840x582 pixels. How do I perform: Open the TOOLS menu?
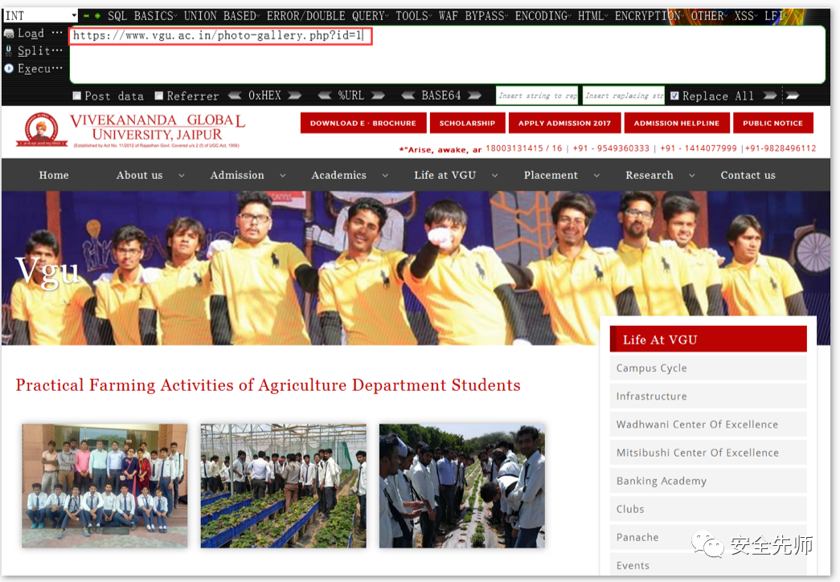click(x=413, y=16)
